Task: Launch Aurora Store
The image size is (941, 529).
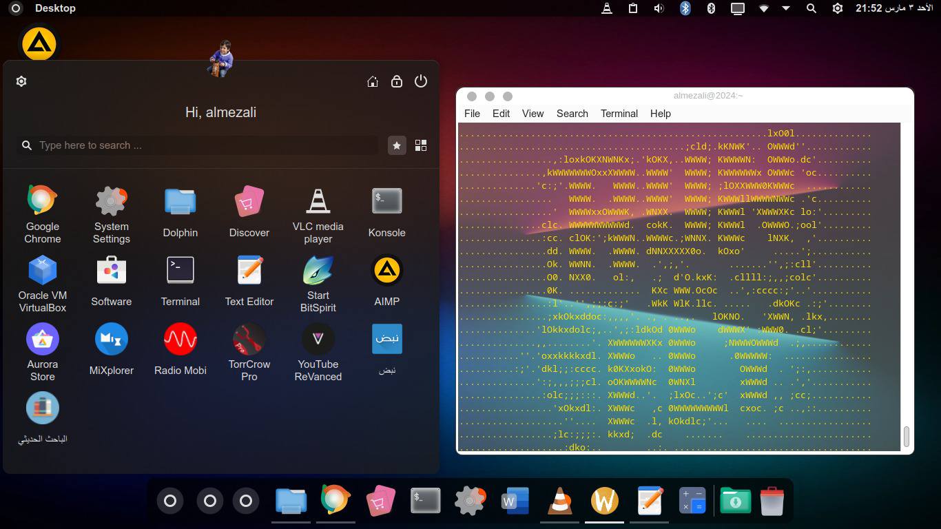Action: point(43,352)
